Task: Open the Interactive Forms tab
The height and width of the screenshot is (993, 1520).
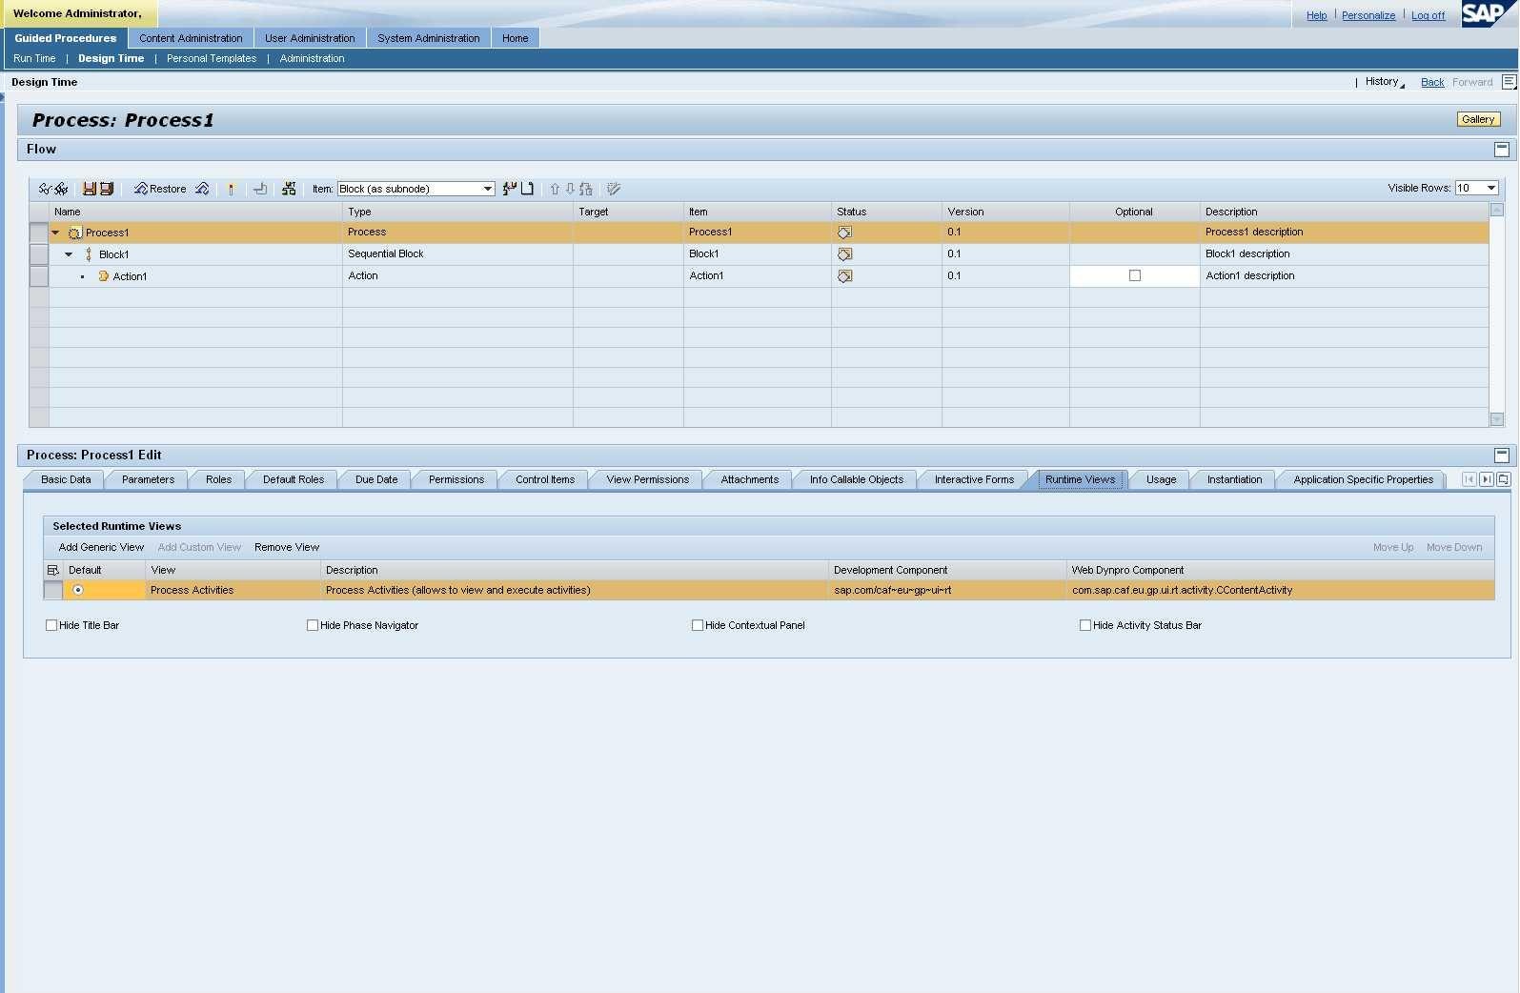Action: 974,479
